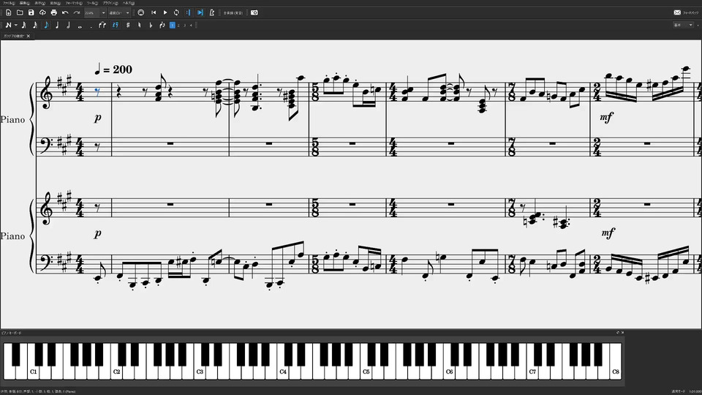Open the Edit menu
The width and height of the screenshot is (702, 395).
click(x=24, y=3)
